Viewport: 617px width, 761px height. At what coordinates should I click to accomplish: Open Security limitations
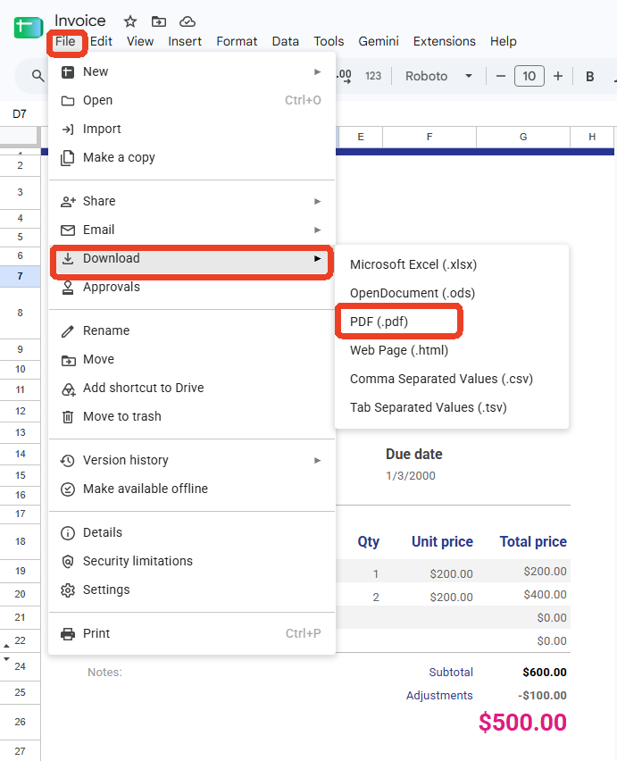point(192,562)
